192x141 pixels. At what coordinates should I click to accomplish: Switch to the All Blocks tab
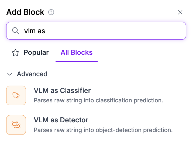point(77,52)
